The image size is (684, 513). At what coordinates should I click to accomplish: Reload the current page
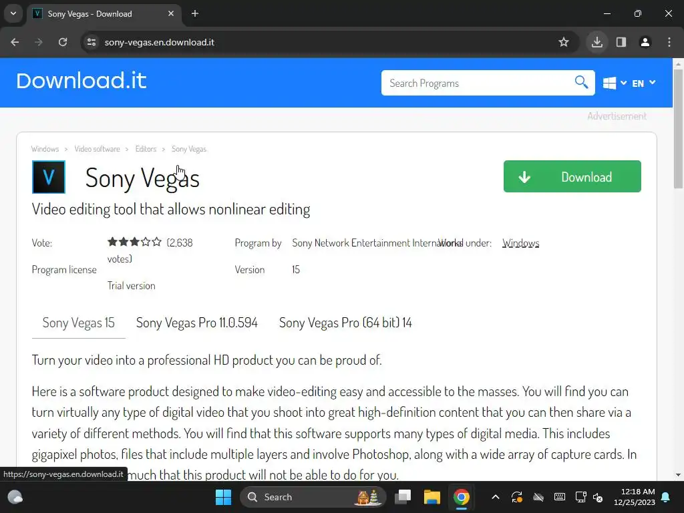(63, 42)
